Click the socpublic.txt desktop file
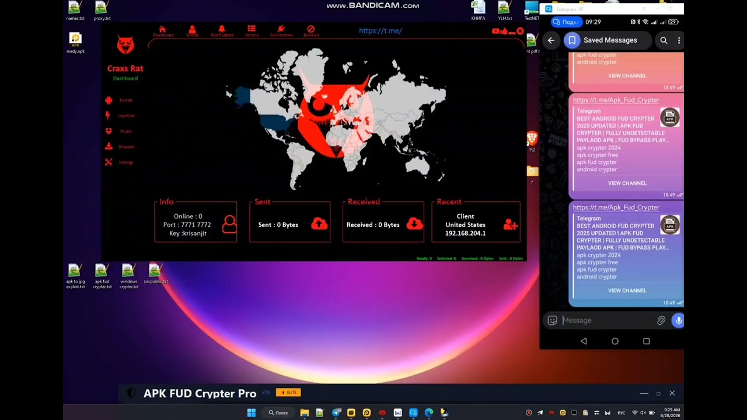This screenshot has height=420, width=747. click(156, 274)
